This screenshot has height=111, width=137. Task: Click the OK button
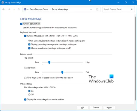[x=83, y=107]
